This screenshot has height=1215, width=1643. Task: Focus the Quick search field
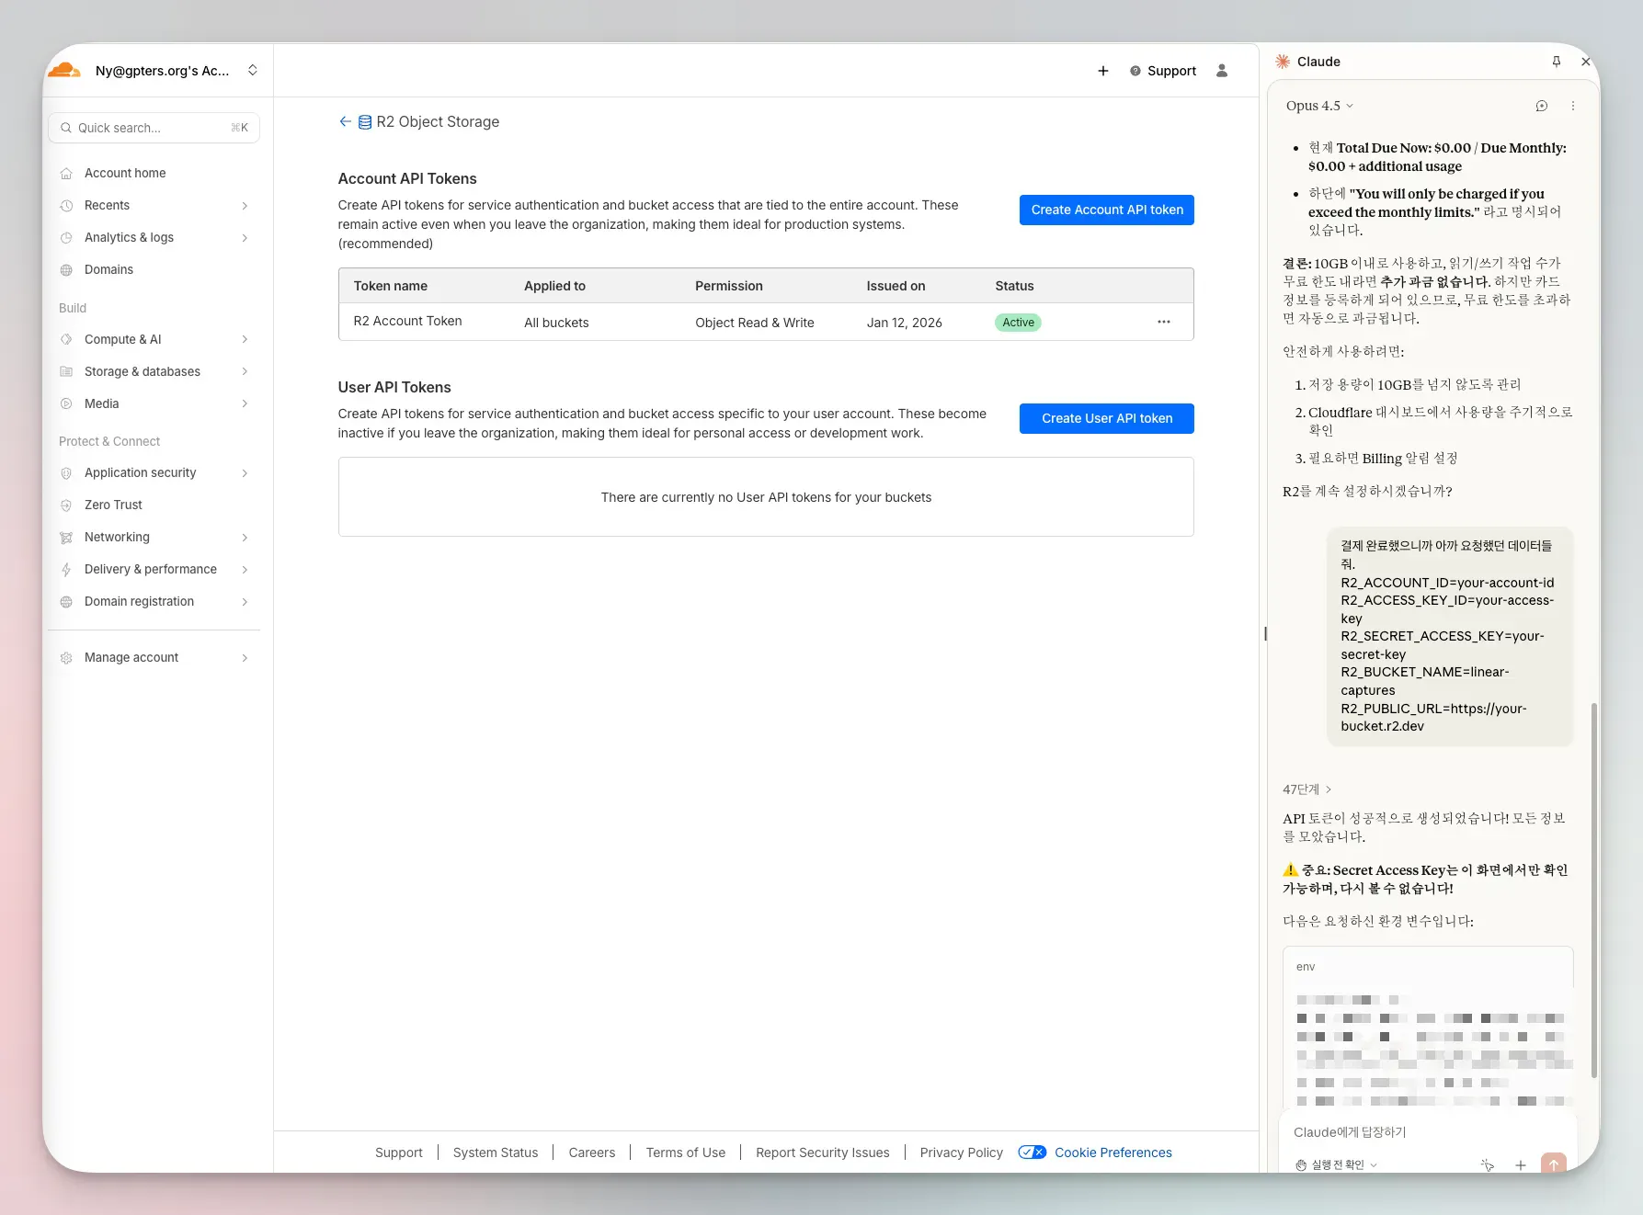(154, 128)
